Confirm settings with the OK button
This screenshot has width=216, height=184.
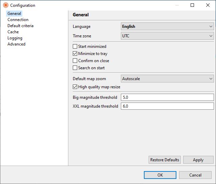pyautogui.click(x=160, y=175)
